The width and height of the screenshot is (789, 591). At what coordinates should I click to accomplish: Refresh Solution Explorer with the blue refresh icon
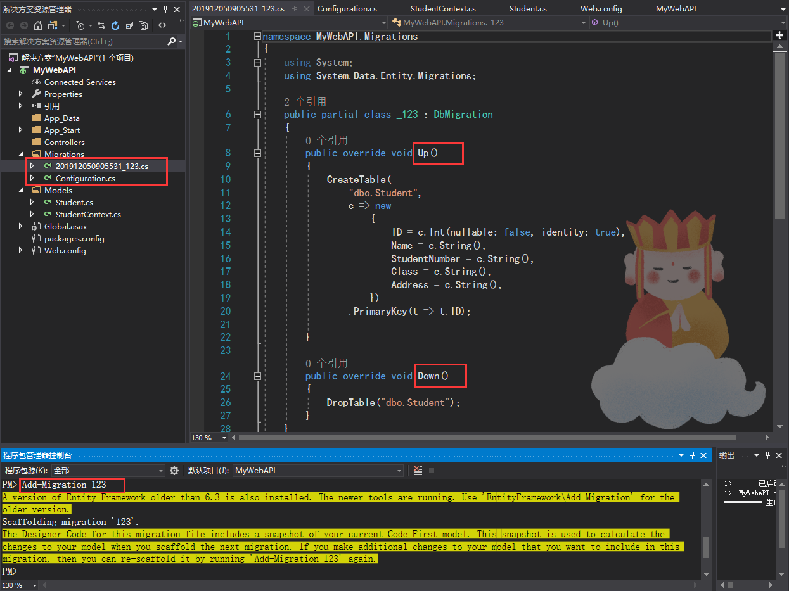[x=115, y=25]
